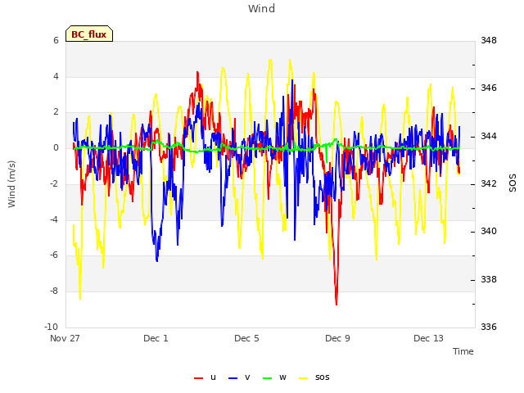Toggle the v series in legend
This screenshot has height=393, width=524.
click(239, 377)
